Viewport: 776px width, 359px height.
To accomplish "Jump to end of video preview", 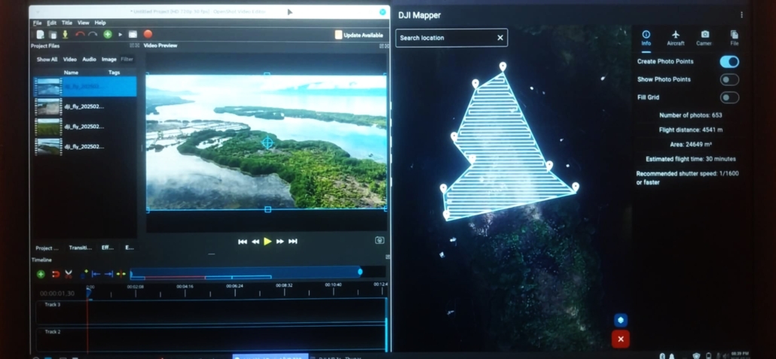I will [x=293, y=242].
